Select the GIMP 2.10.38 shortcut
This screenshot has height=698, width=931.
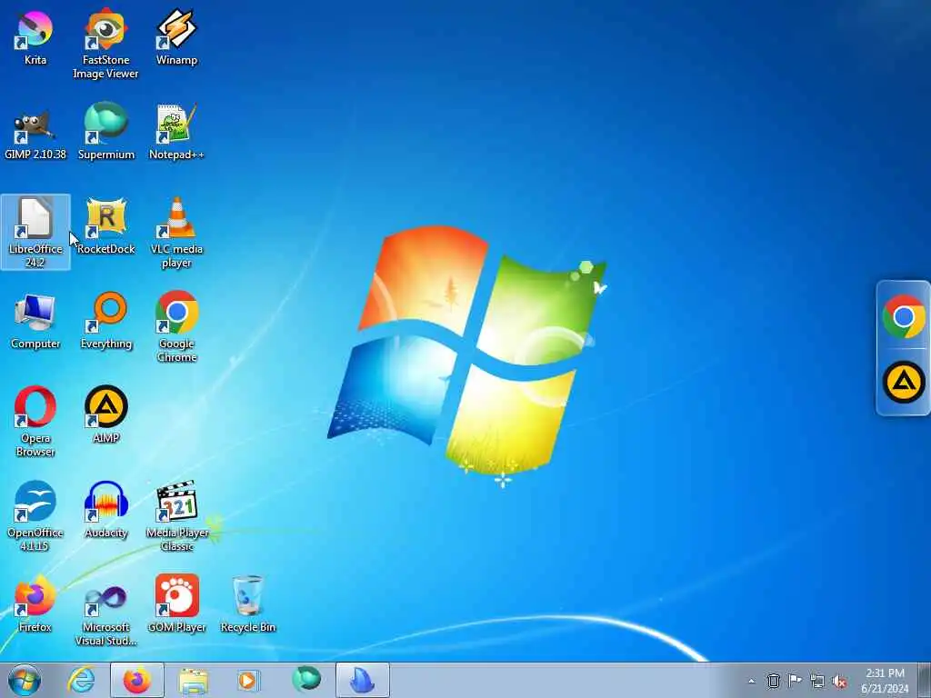click(x=35, y=132)
